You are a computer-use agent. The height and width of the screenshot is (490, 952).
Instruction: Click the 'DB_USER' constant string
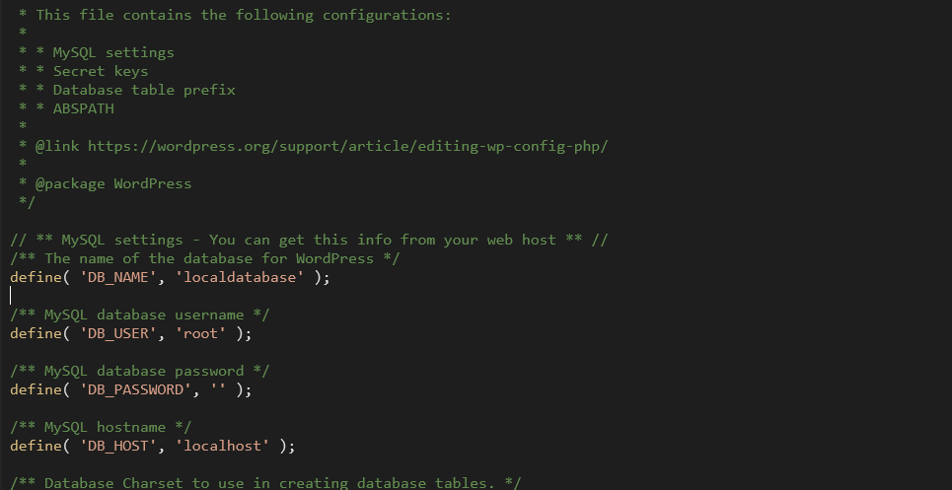(118, 333)
